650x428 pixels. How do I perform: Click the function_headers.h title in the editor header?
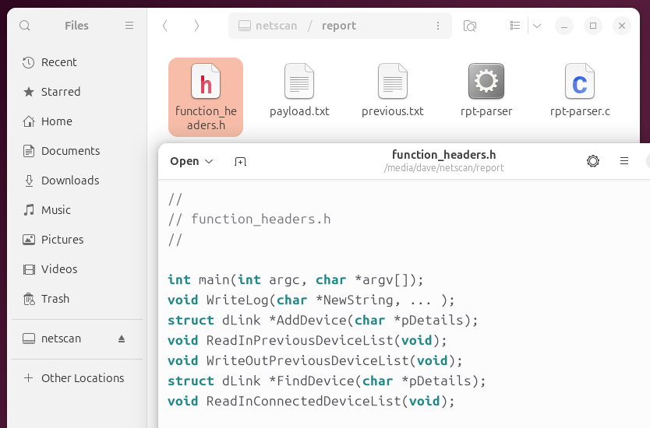point(443,155)
